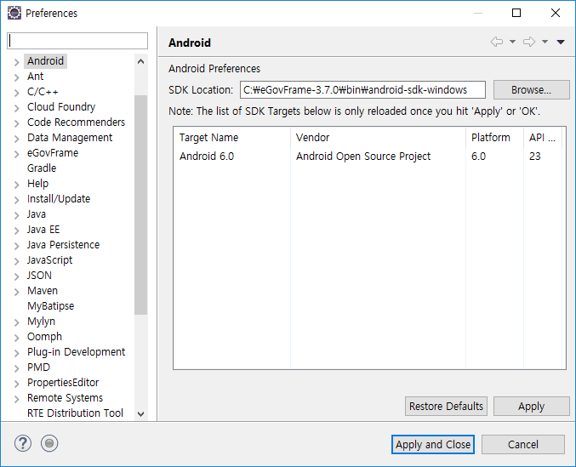
Task: Select Maven preference category
Action: (x=43, y=291)
